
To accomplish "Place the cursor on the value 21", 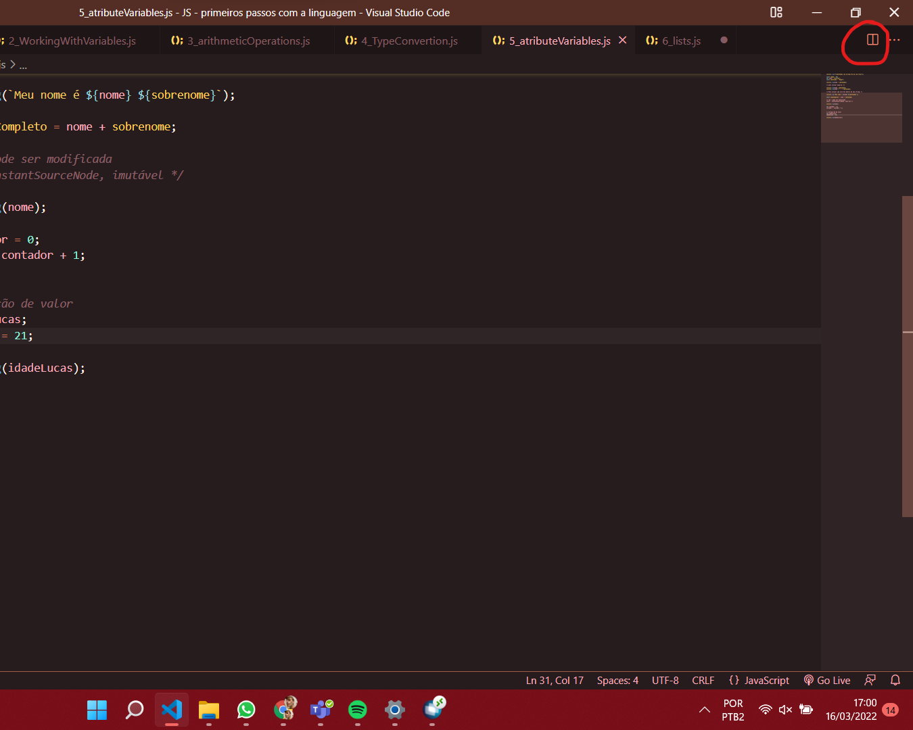I will [x=20, y=336].
